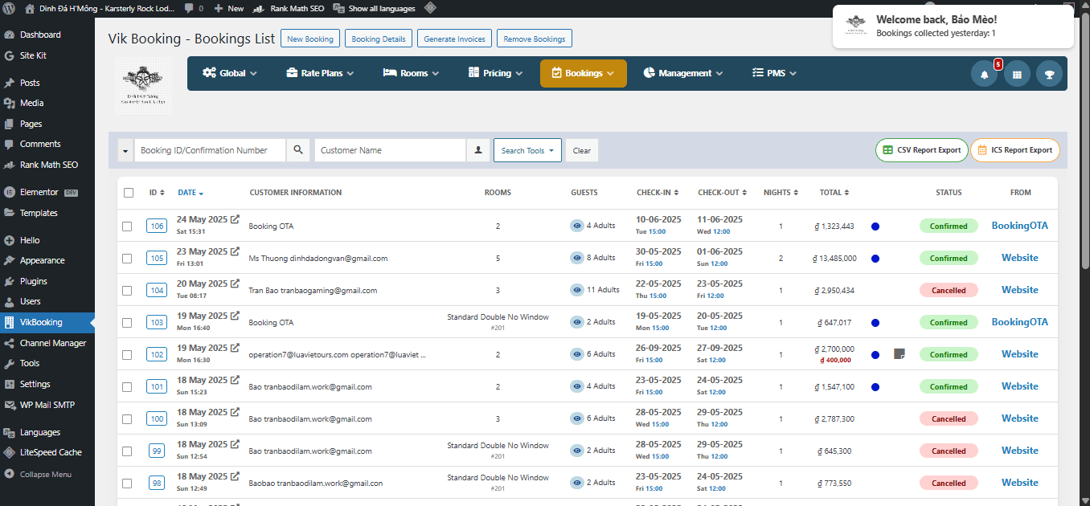The height and width of the screenshot is (506, 1090).
Task: Click the magnifier search button beside Booking ID field
Action: pyautogui.click(x=298, y=150)
